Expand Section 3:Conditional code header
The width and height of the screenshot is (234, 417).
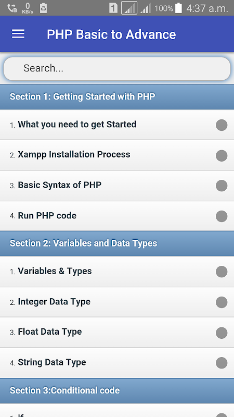point(117,390)
